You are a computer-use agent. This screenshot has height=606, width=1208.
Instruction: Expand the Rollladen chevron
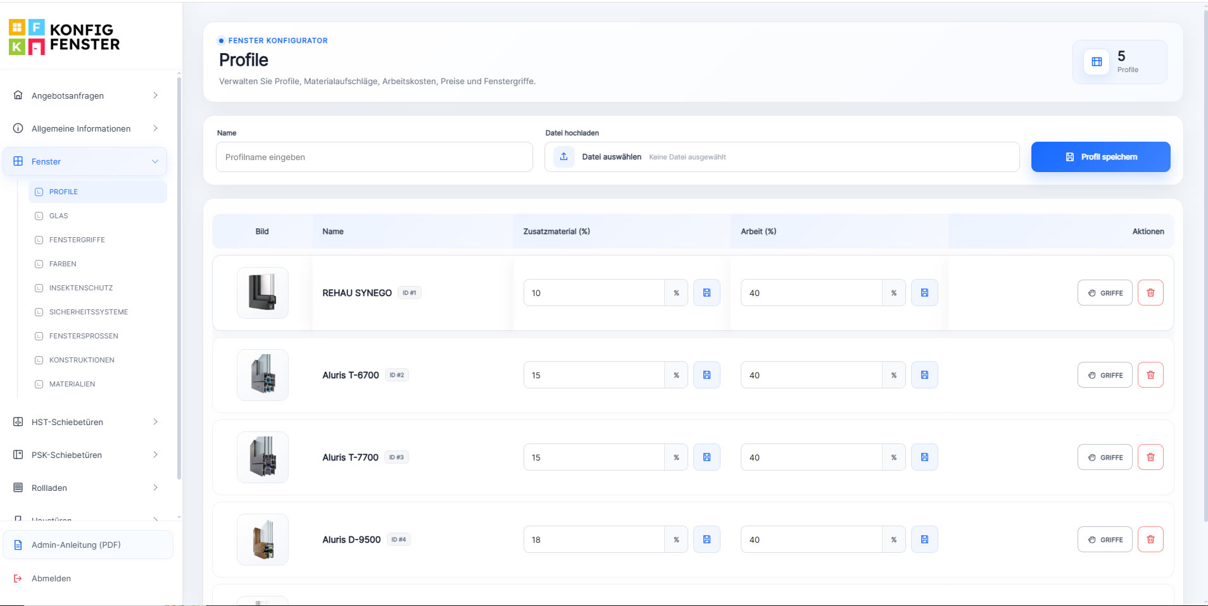(155, 488)
